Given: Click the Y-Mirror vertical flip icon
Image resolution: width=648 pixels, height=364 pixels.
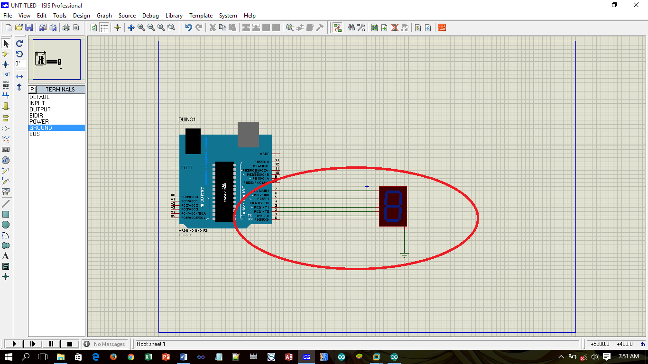Looking at the screenshot, I should point(19,87).
